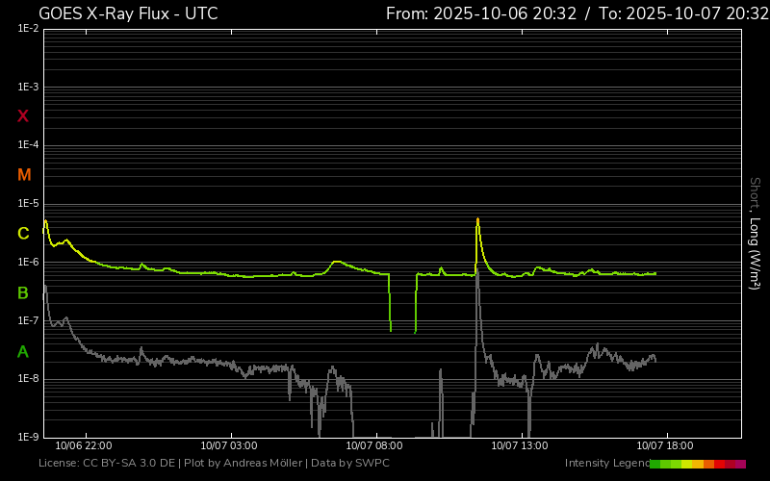This screenshot has width=770, height=481.
Task: Select the orange intensity legend swatch
Action: (708, 464)
